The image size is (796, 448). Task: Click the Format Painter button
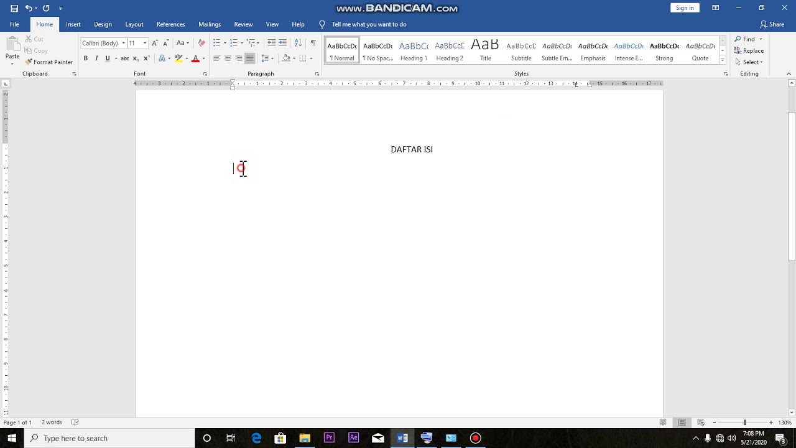pyautogui.click(x=49, y=62)
